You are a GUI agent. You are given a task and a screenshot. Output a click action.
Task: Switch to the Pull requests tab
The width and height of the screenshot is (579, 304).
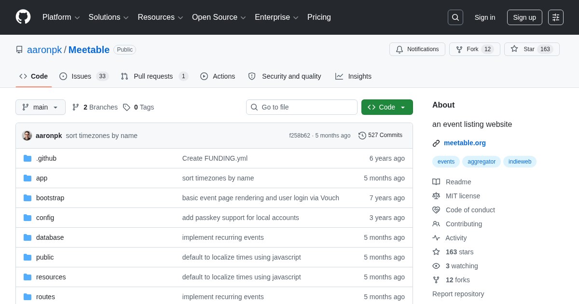(x=154, y=76)
